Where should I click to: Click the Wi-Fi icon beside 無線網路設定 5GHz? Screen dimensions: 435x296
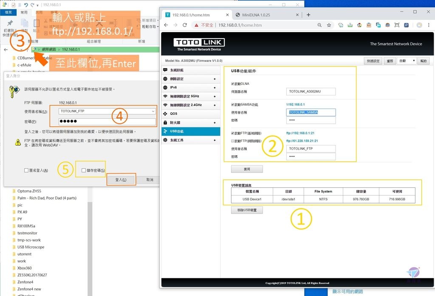tap(165, 96)
